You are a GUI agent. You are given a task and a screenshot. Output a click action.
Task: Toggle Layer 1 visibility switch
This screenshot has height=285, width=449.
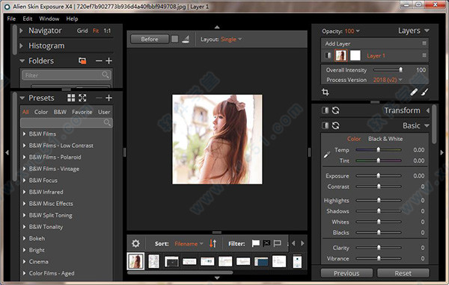point(328,55)
